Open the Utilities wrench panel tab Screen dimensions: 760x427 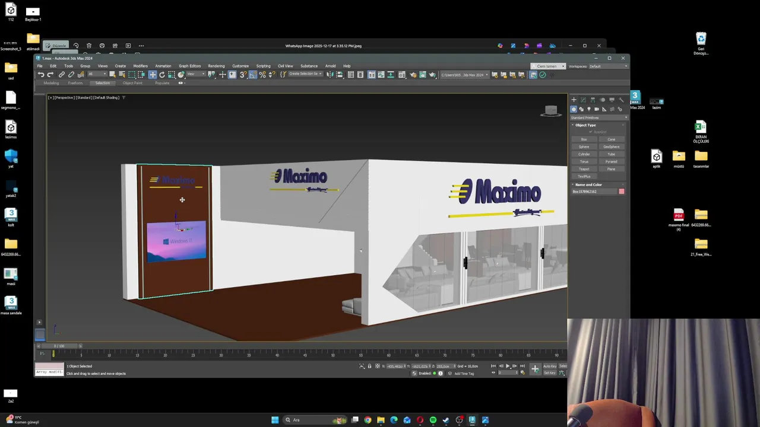[x=621, y=100]
